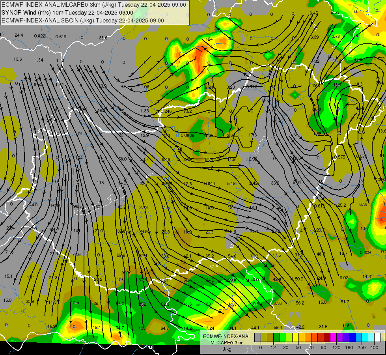The width and height of the screenshot is (386, 355).
Task: Click the map value 0.702
Action: pos(379,59)
